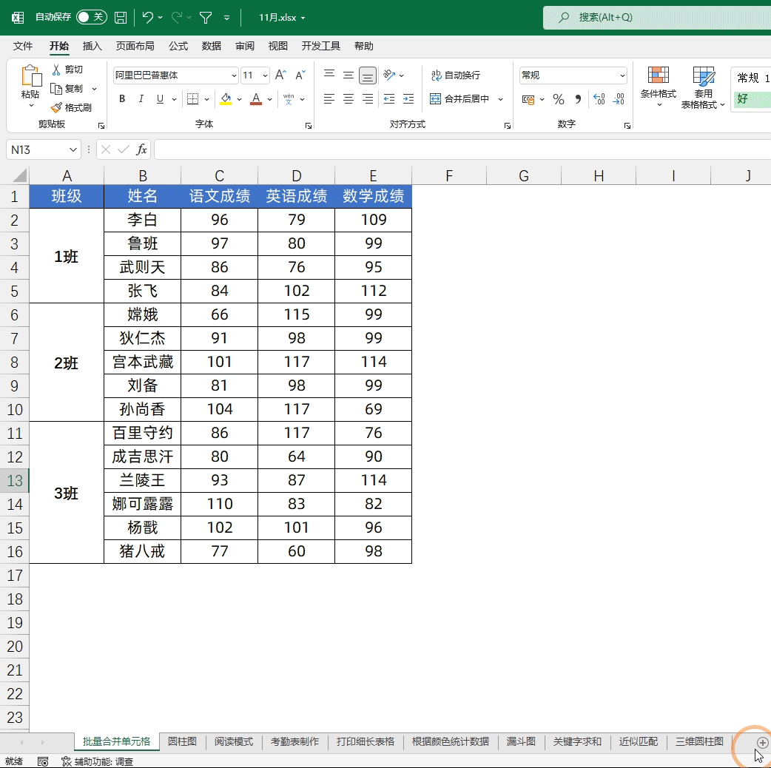
Task: Click the italic I icon
Action: [x=141, y=99]
